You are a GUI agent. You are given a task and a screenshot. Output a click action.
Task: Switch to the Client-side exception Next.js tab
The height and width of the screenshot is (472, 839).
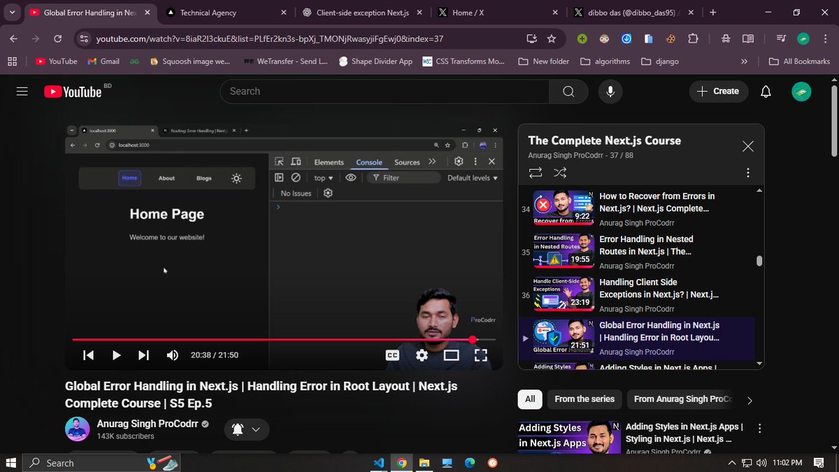tap(363, 13)
